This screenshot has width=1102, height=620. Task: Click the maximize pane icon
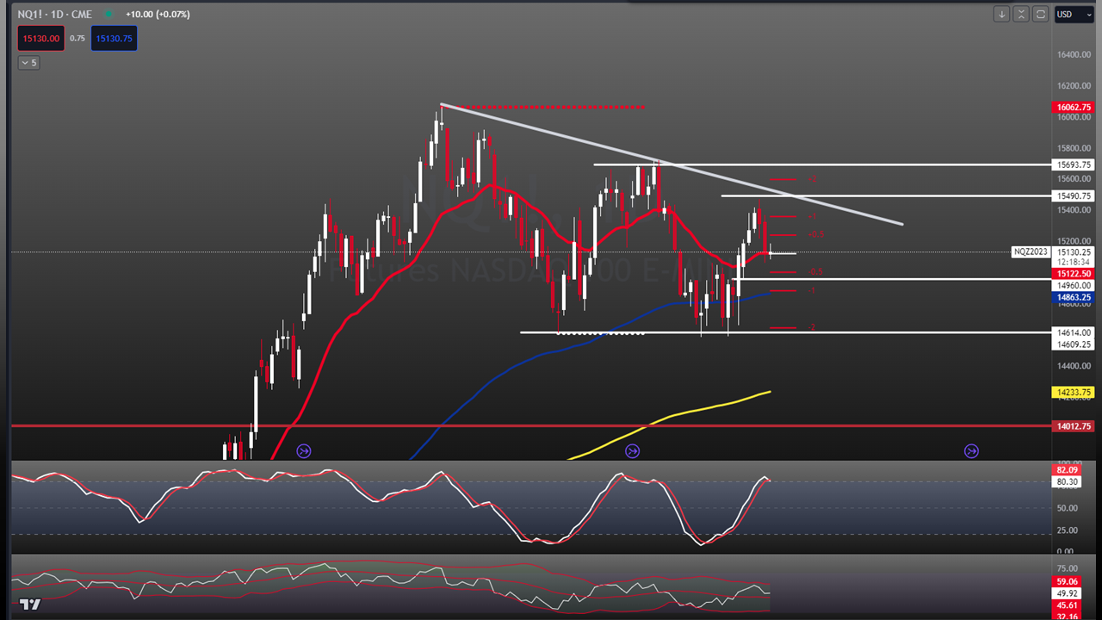point(1040,14)
